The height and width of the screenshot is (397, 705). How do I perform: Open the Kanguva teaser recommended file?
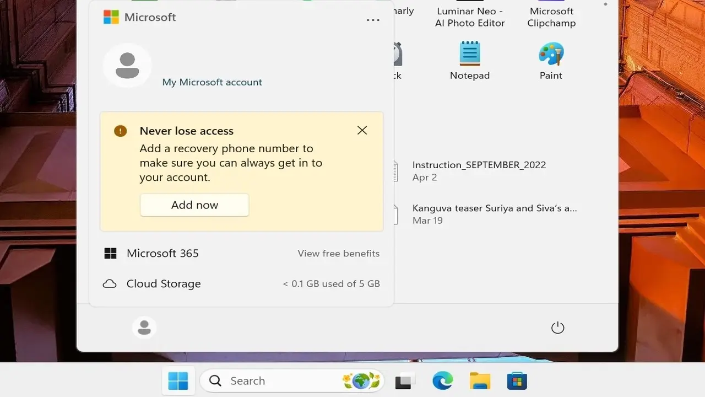(x=494, y=214)
